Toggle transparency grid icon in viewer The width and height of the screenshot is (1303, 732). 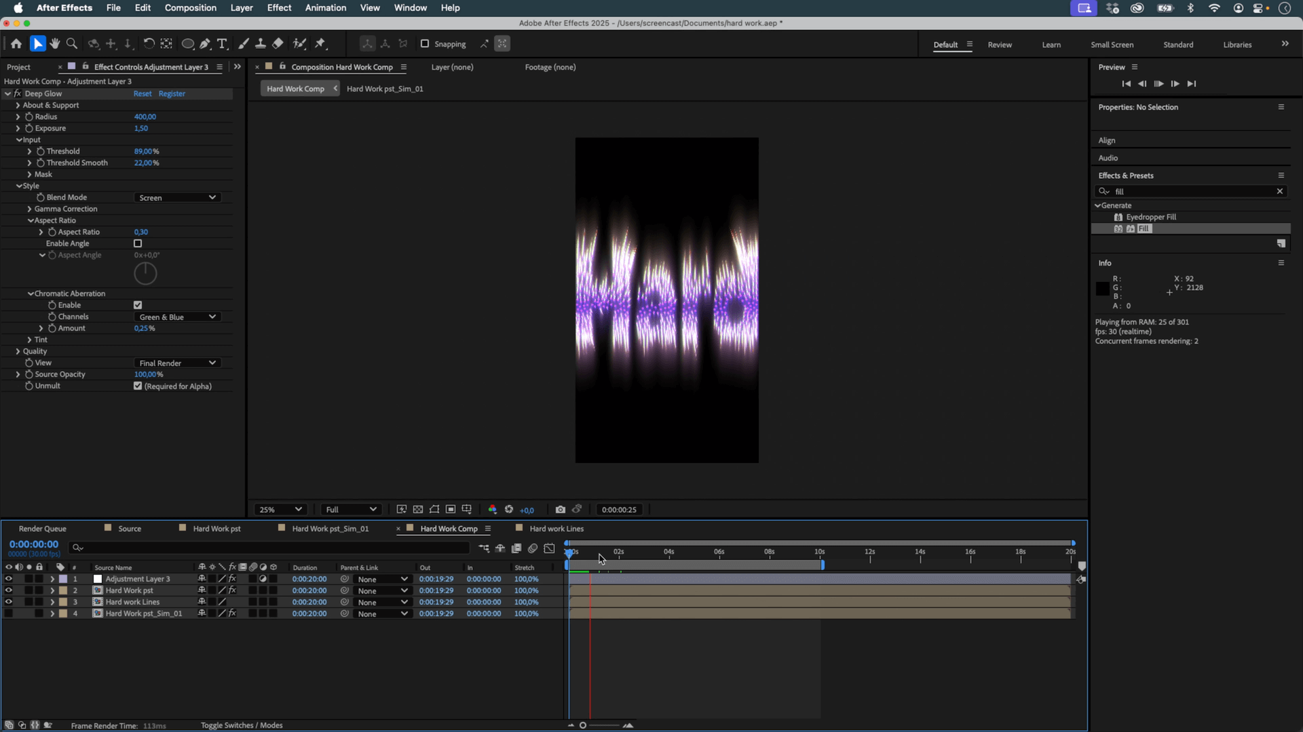click(x=418, y=510)
